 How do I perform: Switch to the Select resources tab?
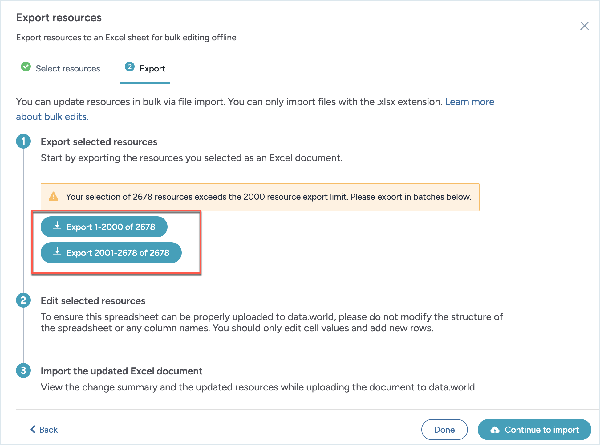[68, 68]
